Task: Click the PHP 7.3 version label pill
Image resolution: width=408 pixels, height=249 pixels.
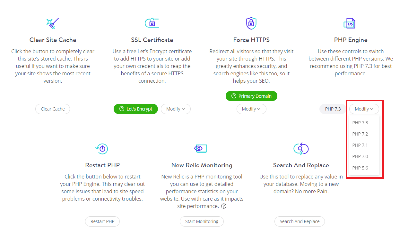Action: [x=333, y=109]
